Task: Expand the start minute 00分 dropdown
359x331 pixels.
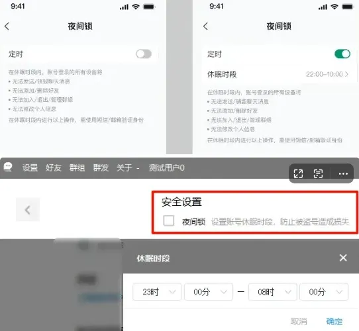Action: pos(209,292)
